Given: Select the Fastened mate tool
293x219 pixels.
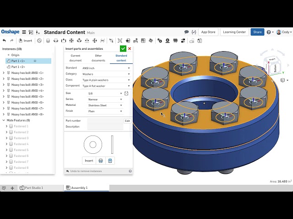Looking at the screenshot, I should (48, 41).
